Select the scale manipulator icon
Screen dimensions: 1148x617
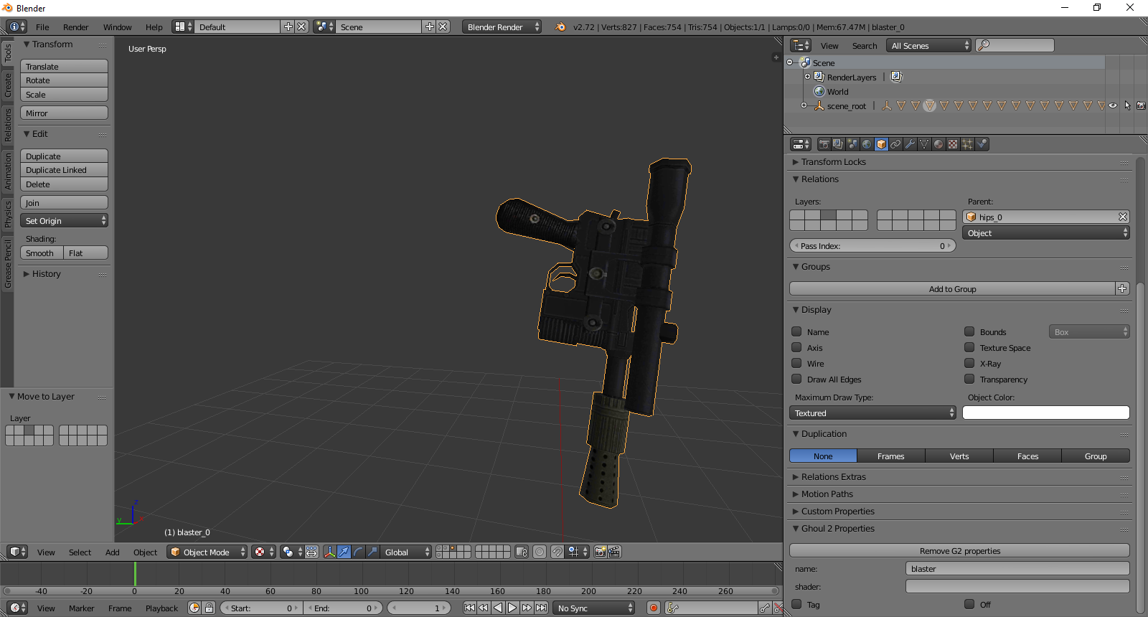click(x=372, y=552)
